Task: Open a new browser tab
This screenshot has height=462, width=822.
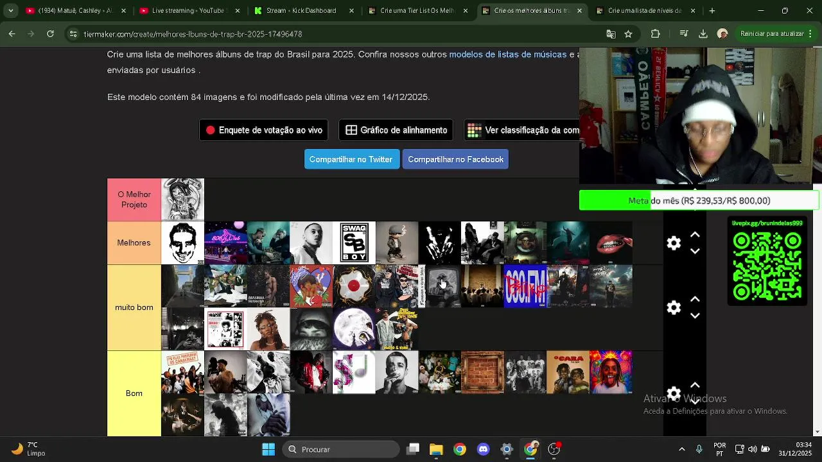Action: tap(712, 11)
